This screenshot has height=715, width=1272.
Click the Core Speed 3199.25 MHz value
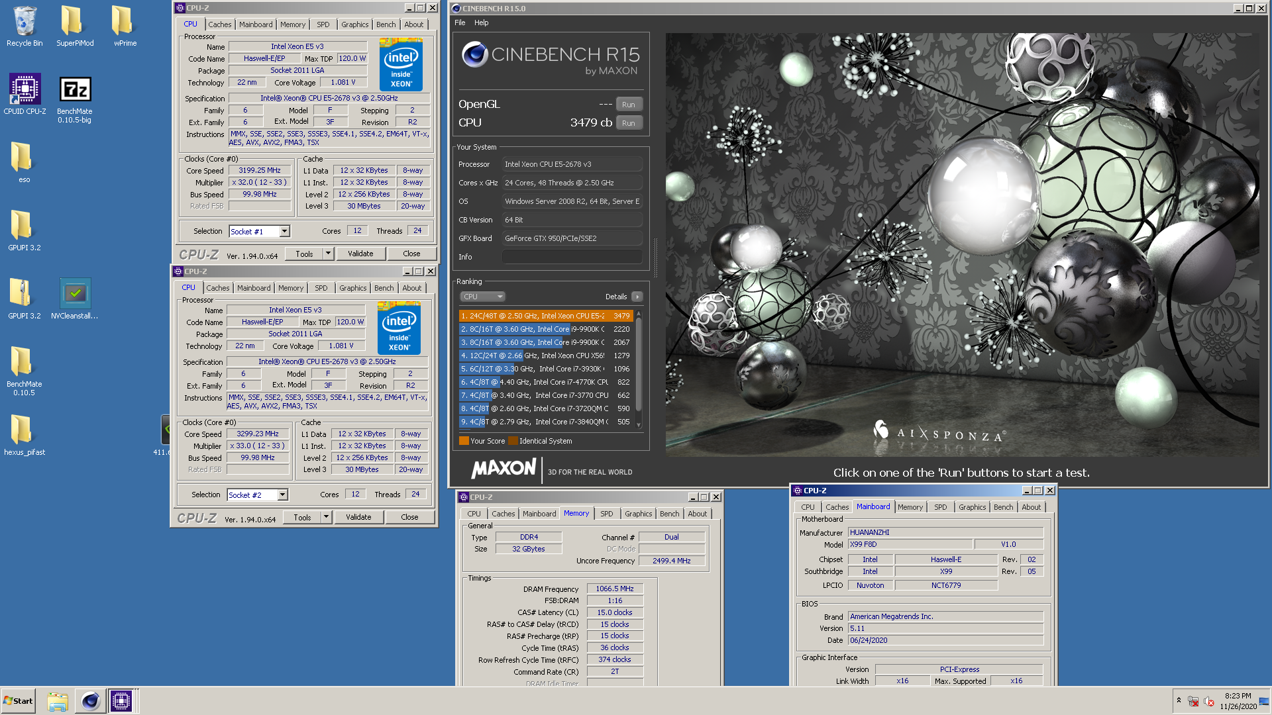(x=260, y=170)
